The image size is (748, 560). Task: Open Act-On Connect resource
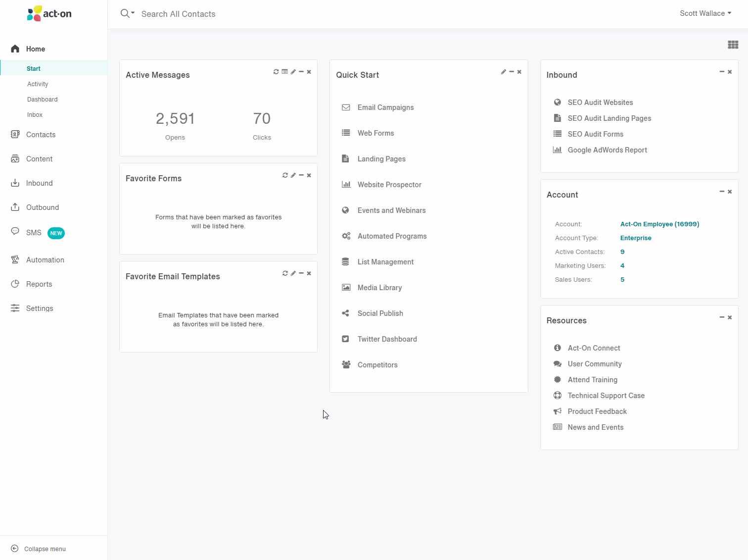pos(586,348)
